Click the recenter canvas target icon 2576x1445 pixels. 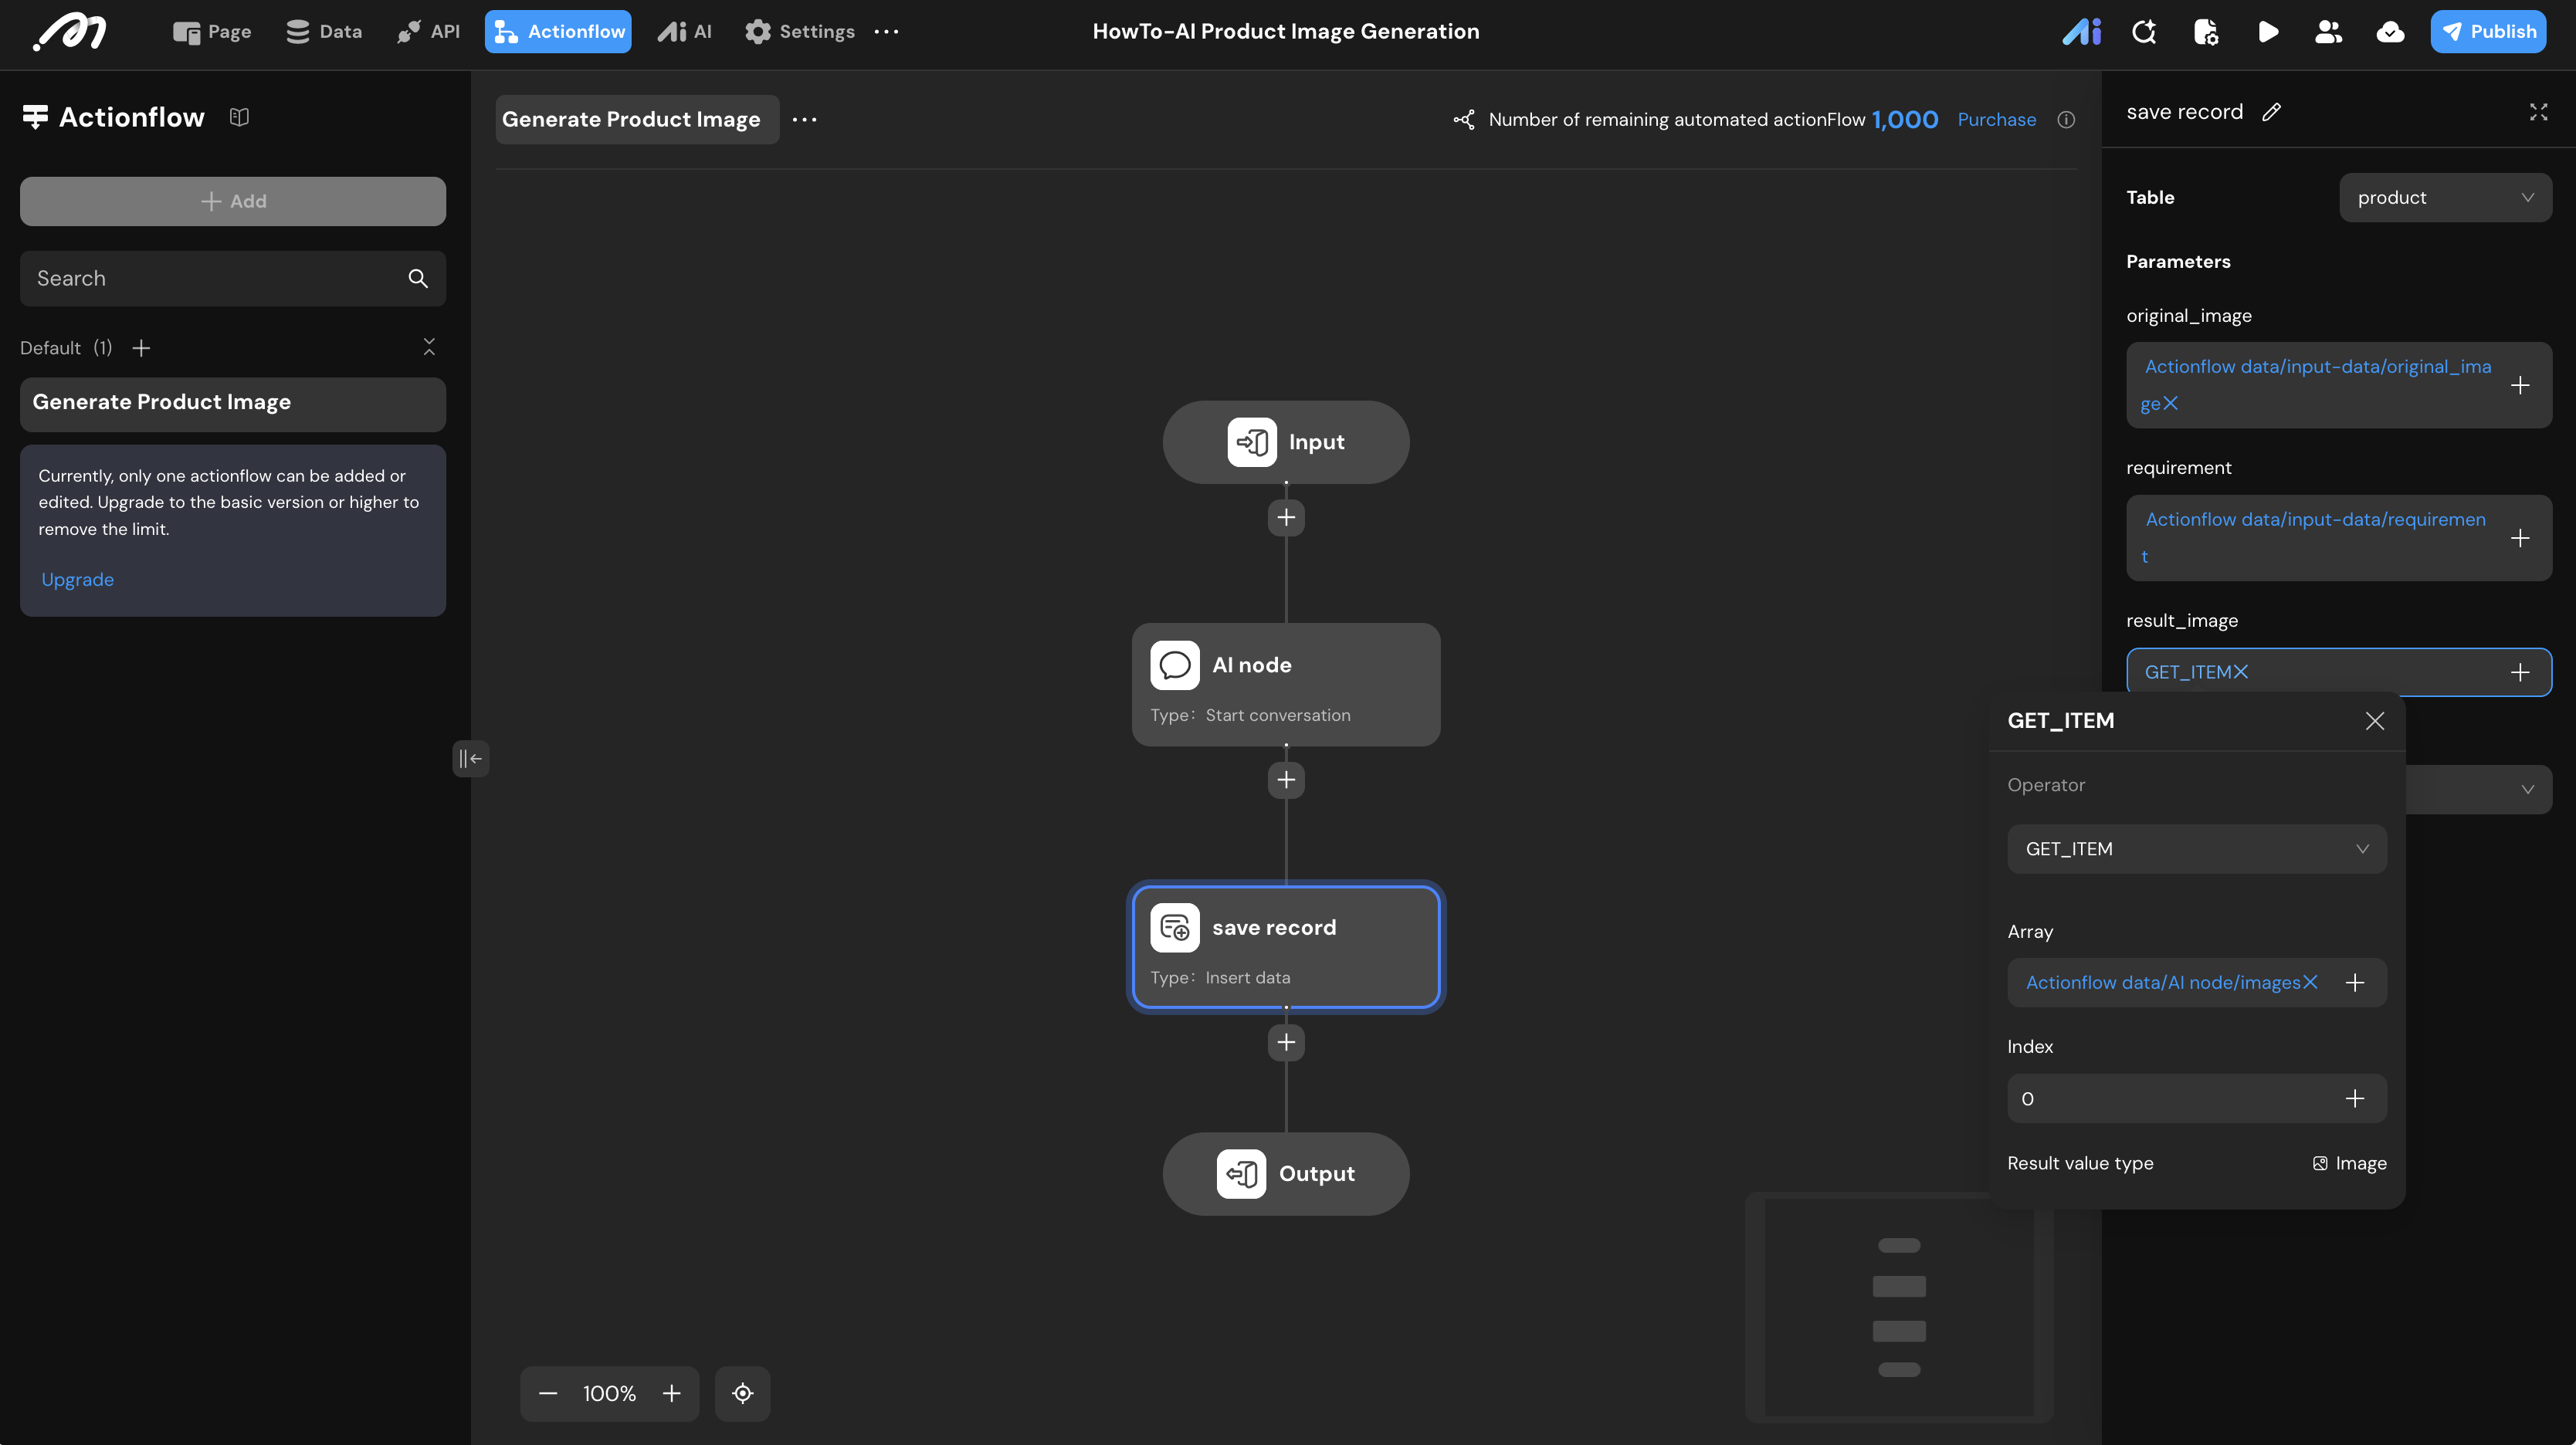(742, 1393)
